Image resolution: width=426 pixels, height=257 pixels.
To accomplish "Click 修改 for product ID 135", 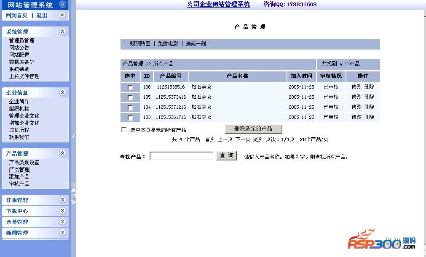I will click(x=356, y=97).
